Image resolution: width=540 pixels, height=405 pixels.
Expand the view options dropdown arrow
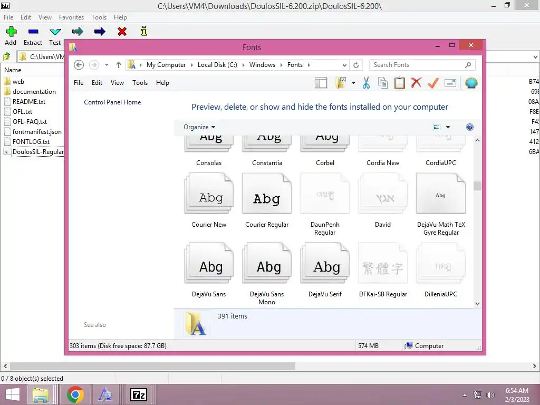pyautogui.click(x=448, y=127)
